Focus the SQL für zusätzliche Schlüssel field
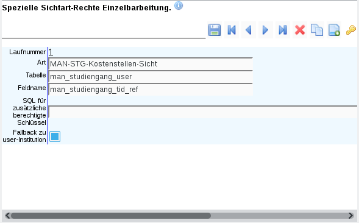Screen dimensions: 359x223 [203, 111]
